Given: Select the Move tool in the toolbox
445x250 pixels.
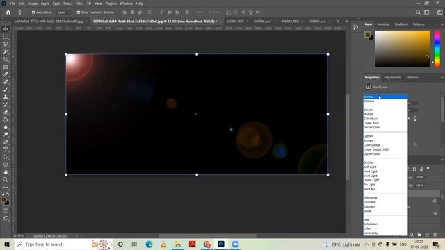Looking at the screenshot, I should [6, 29].
